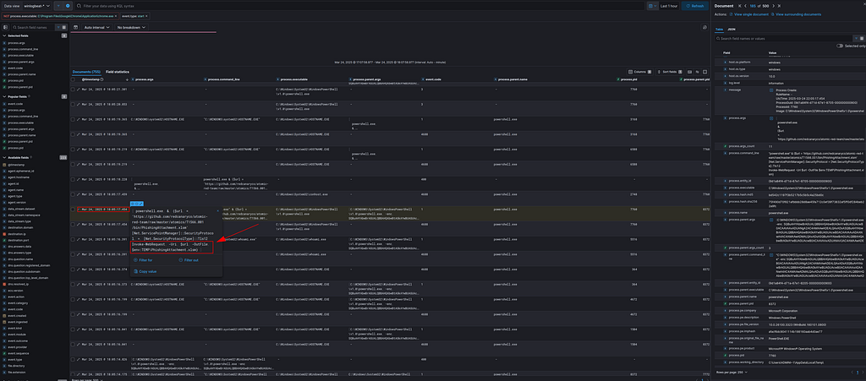Select checkbox for row 18:05:14.826
The width and height of the screenshot is (866, 381).
pos(73,360)
